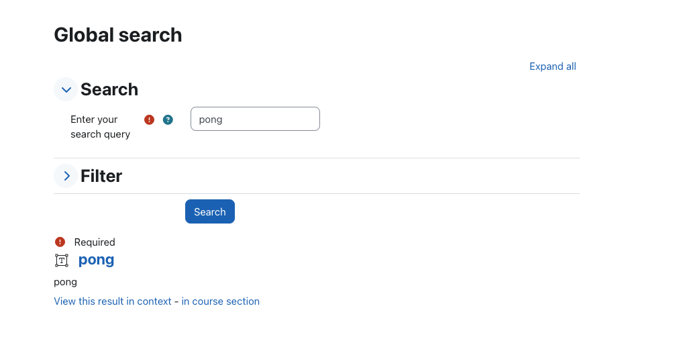Click the divider line between Search and Filter sections
Image resolution: width=675 pixels, height=343 pixels.
pyautogui.click(x=317, y=158)
